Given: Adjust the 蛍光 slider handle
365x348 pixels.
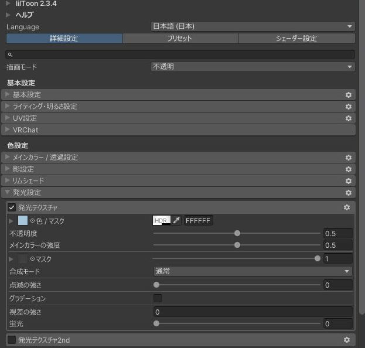Looking at the screenshot, I should coord(156,323).
